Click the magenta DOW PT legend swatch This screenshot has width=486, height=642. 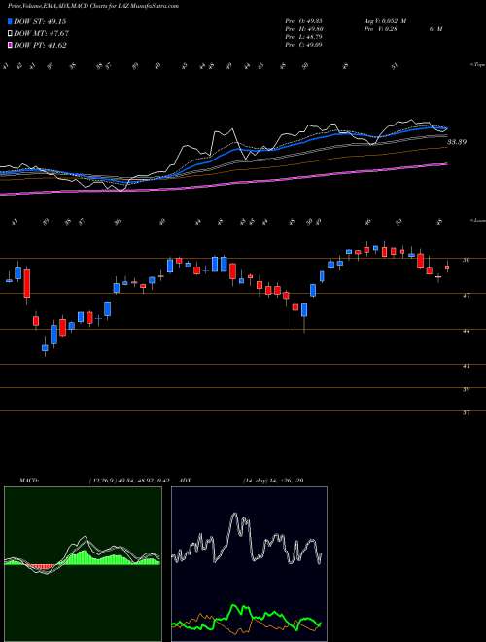click(11, 45)
